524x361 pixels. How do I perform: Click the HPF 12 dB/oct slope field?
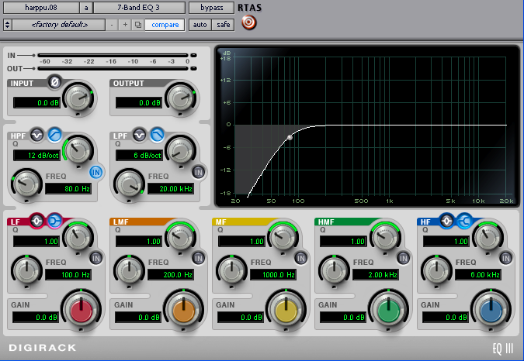[x=36, y=156]
